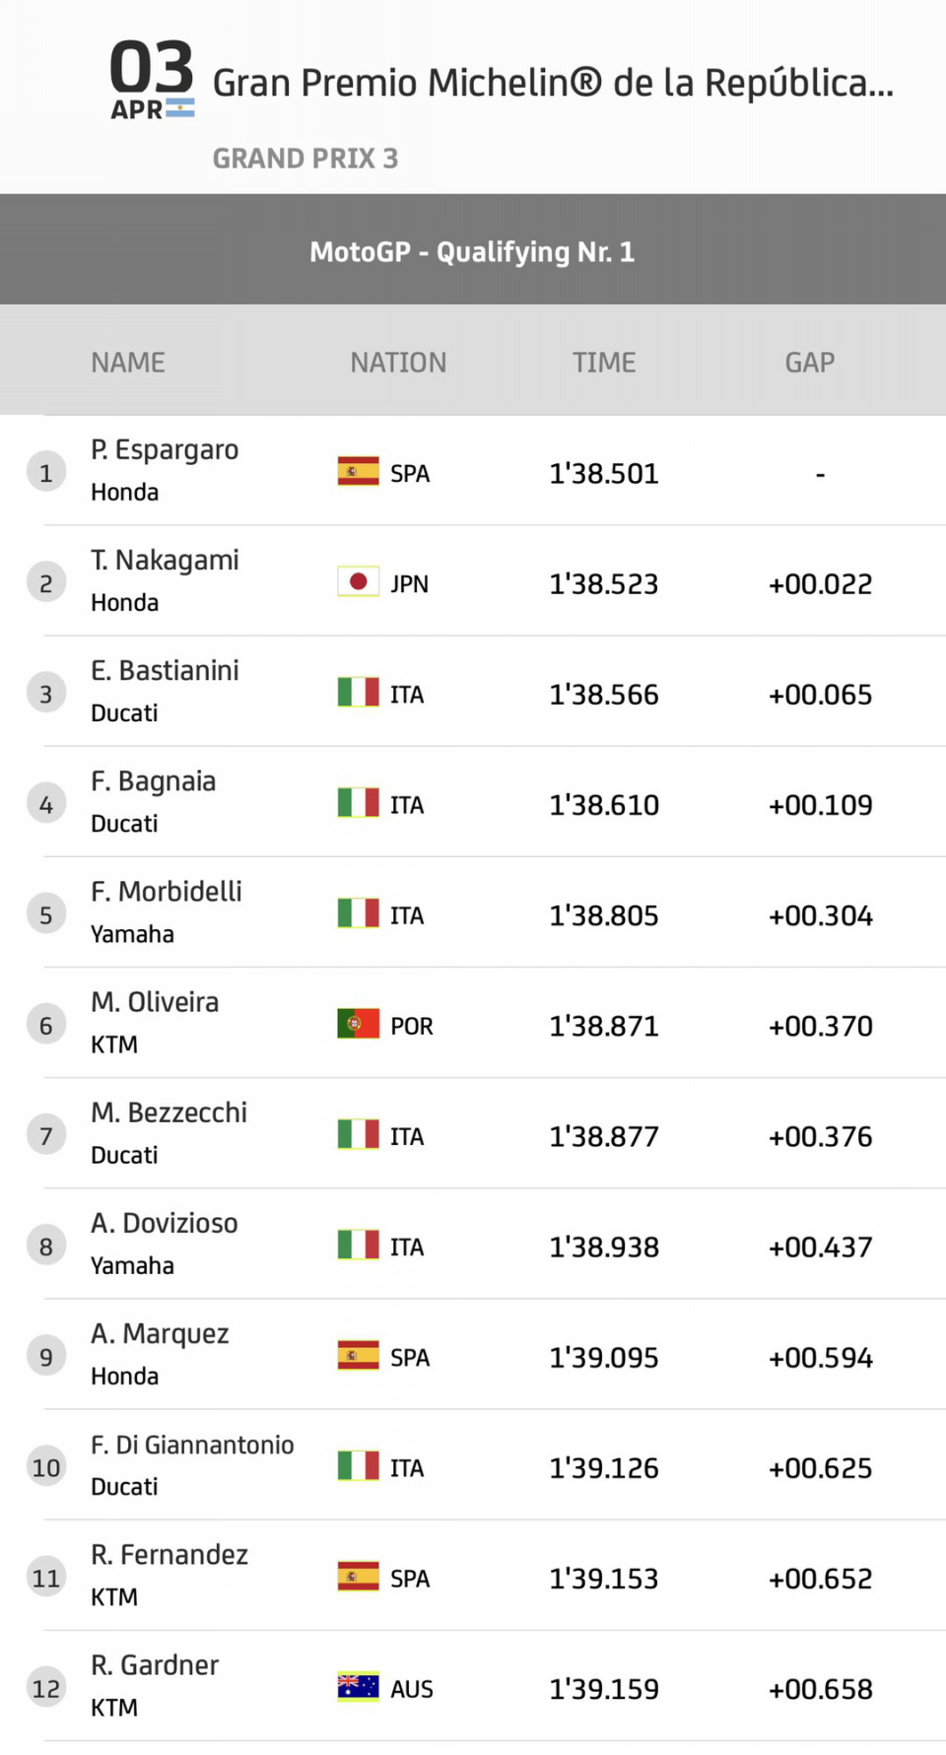Select the NAME column header

pyautogui.click(x=128, y=363)
